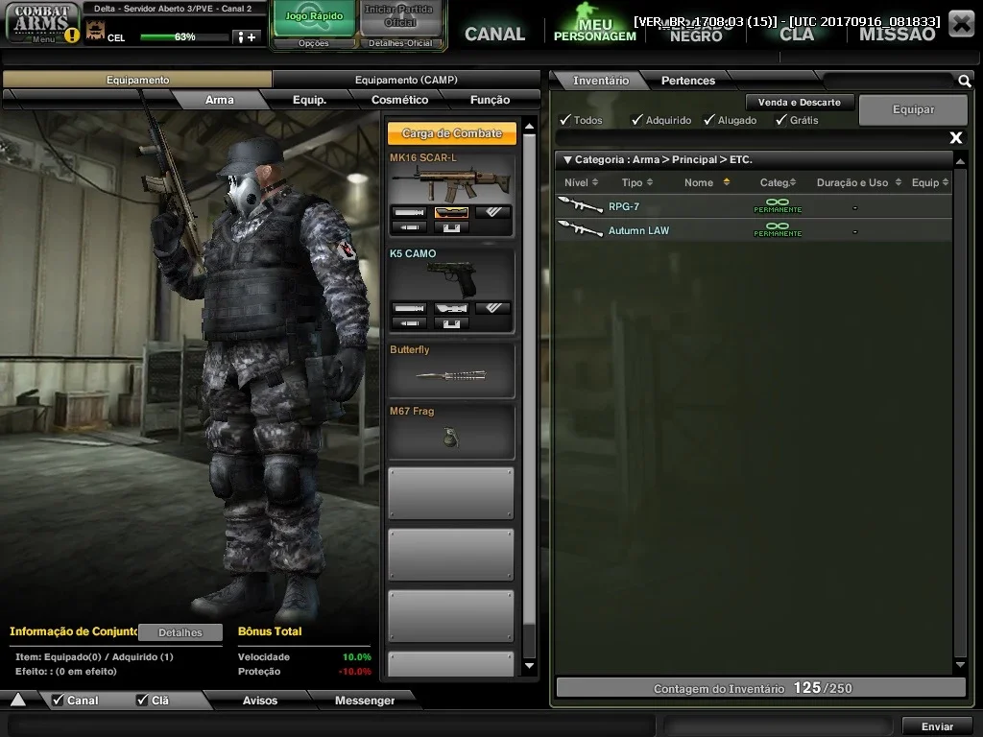Sort inventory by Categ. column

[x=778, y=182]
